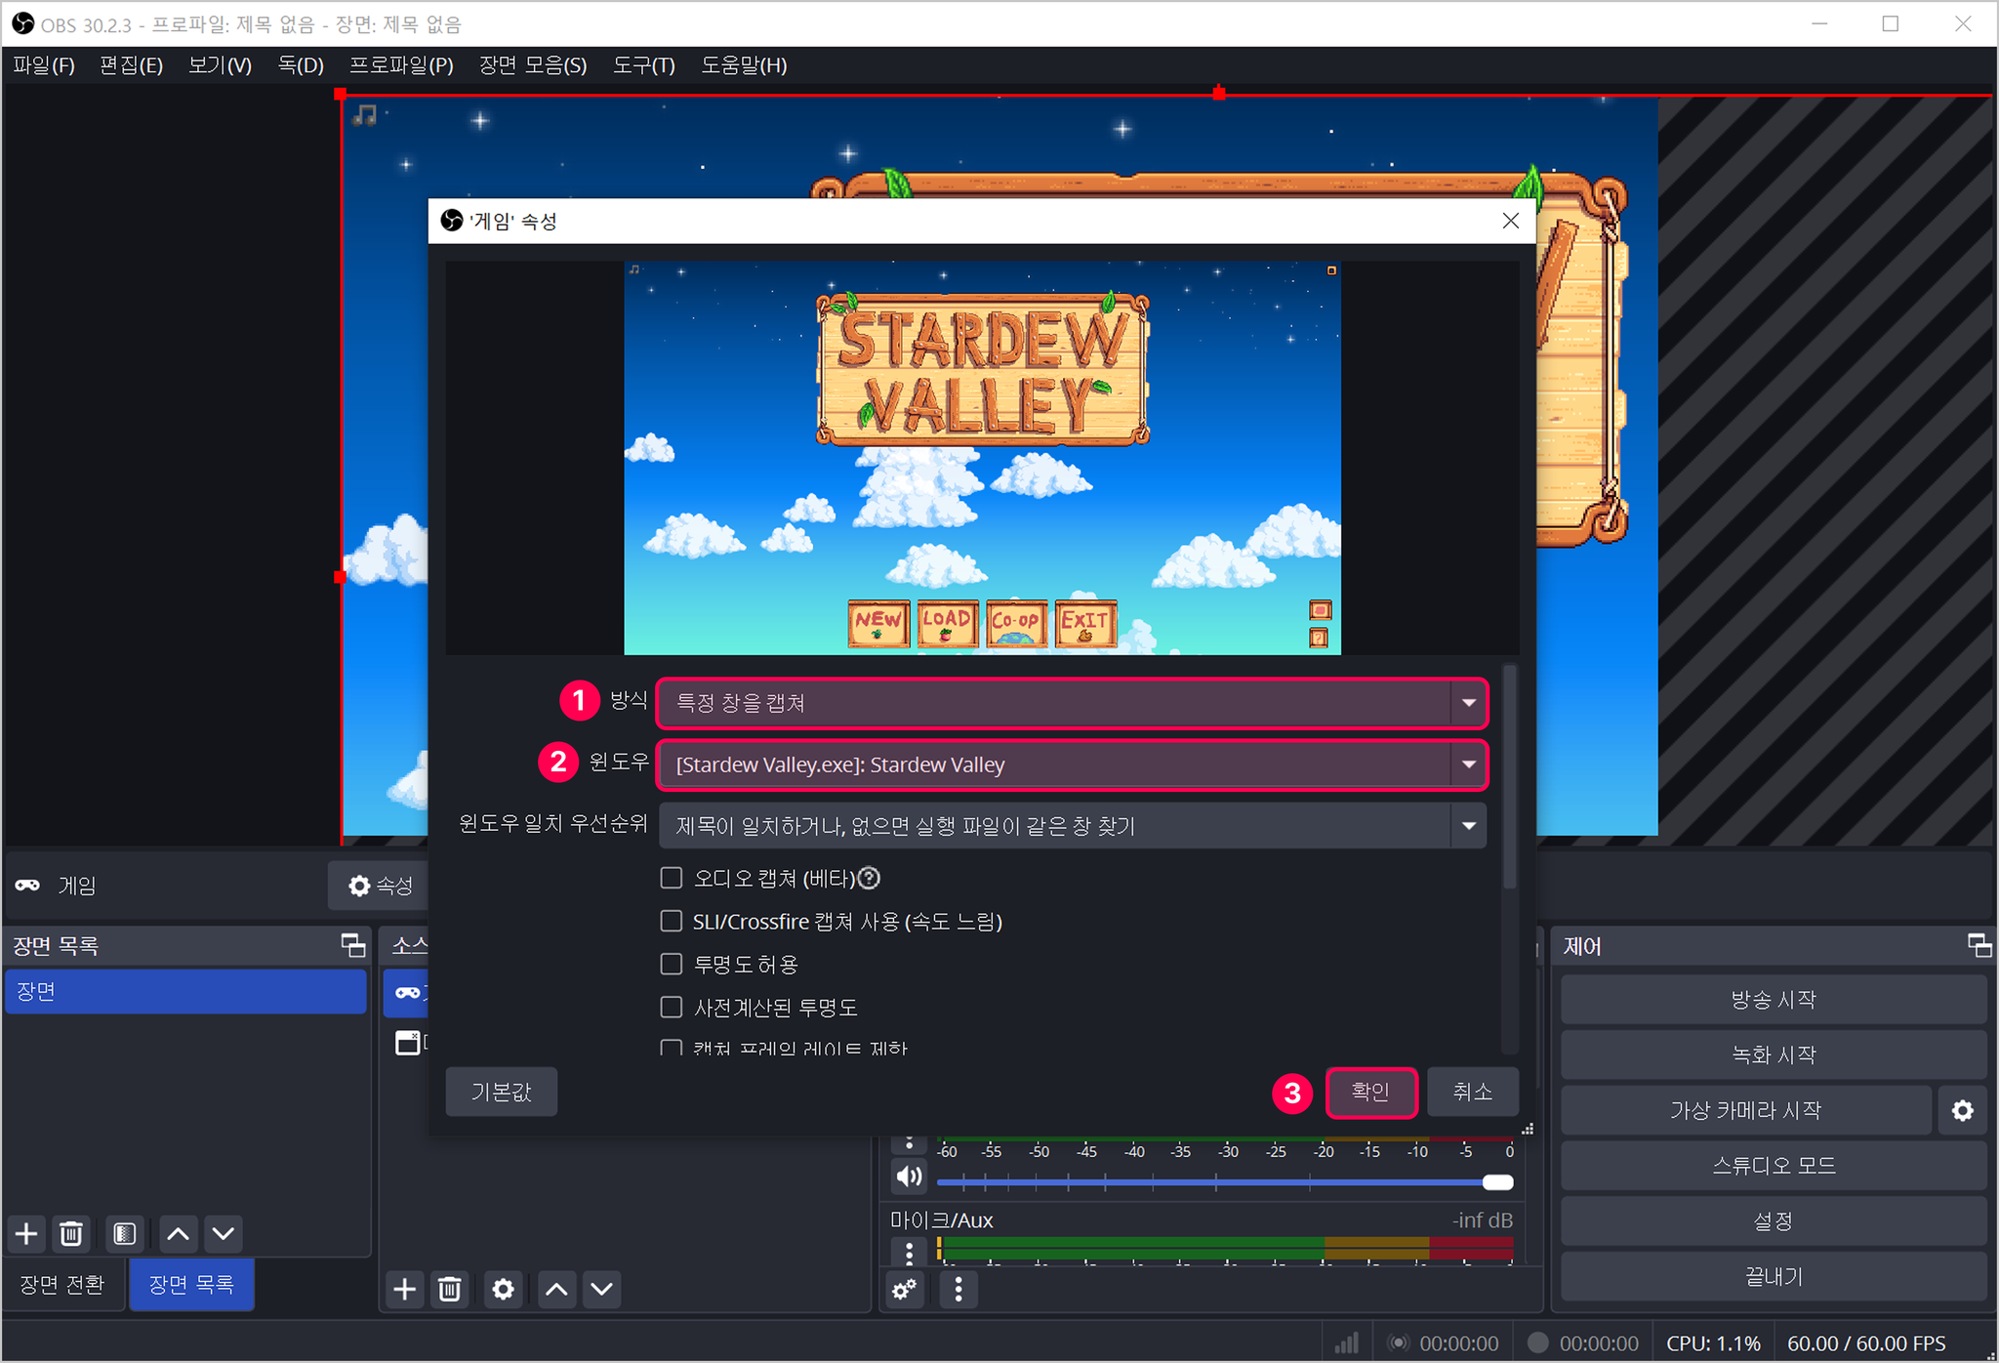Click start recording button
This screenshot has height=1363, width=1999.
[x=1773, y=1054]
